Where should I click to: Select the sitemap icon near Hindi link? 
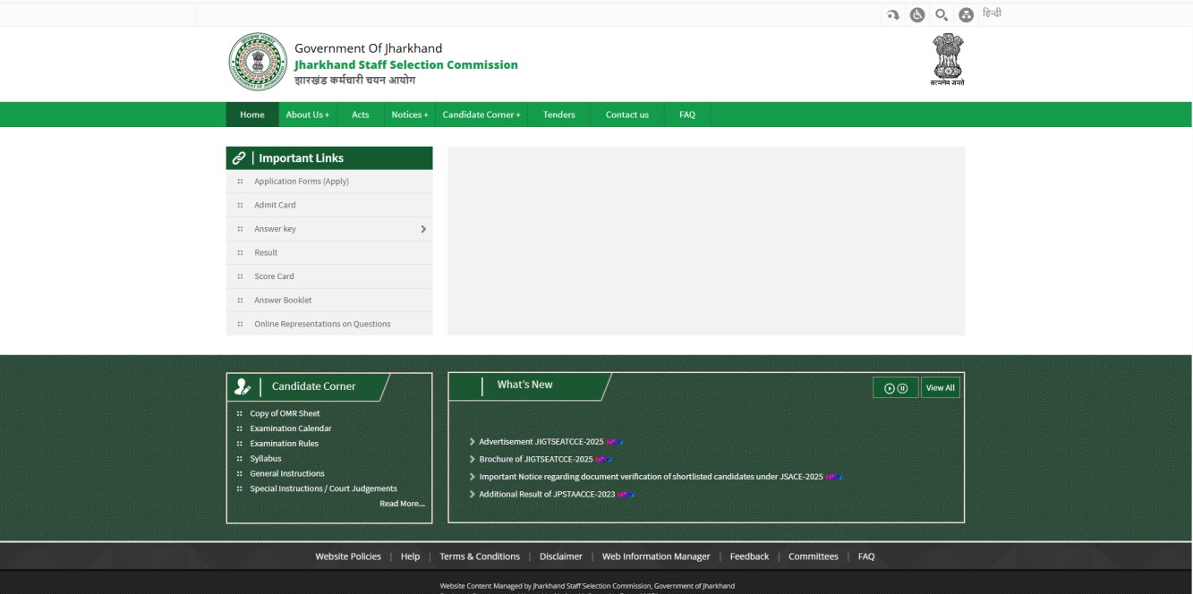(x=965, y=13)
